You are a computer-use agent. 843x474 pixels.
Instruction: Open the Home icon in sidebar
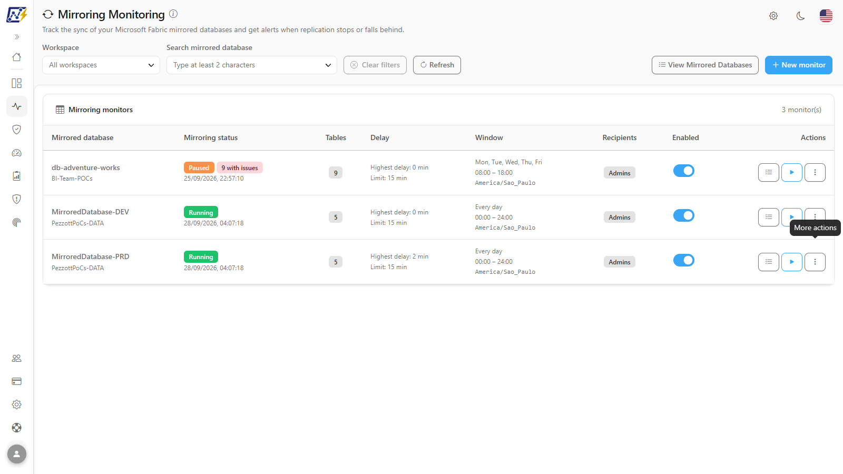click(17, 57)
